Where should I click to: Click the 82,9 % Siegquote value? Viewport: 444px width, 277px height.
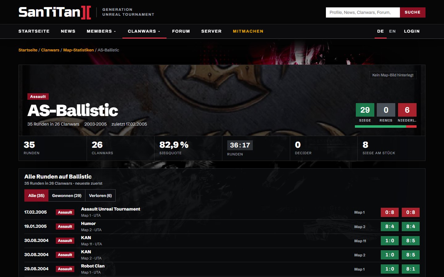[x=174, y=145]
